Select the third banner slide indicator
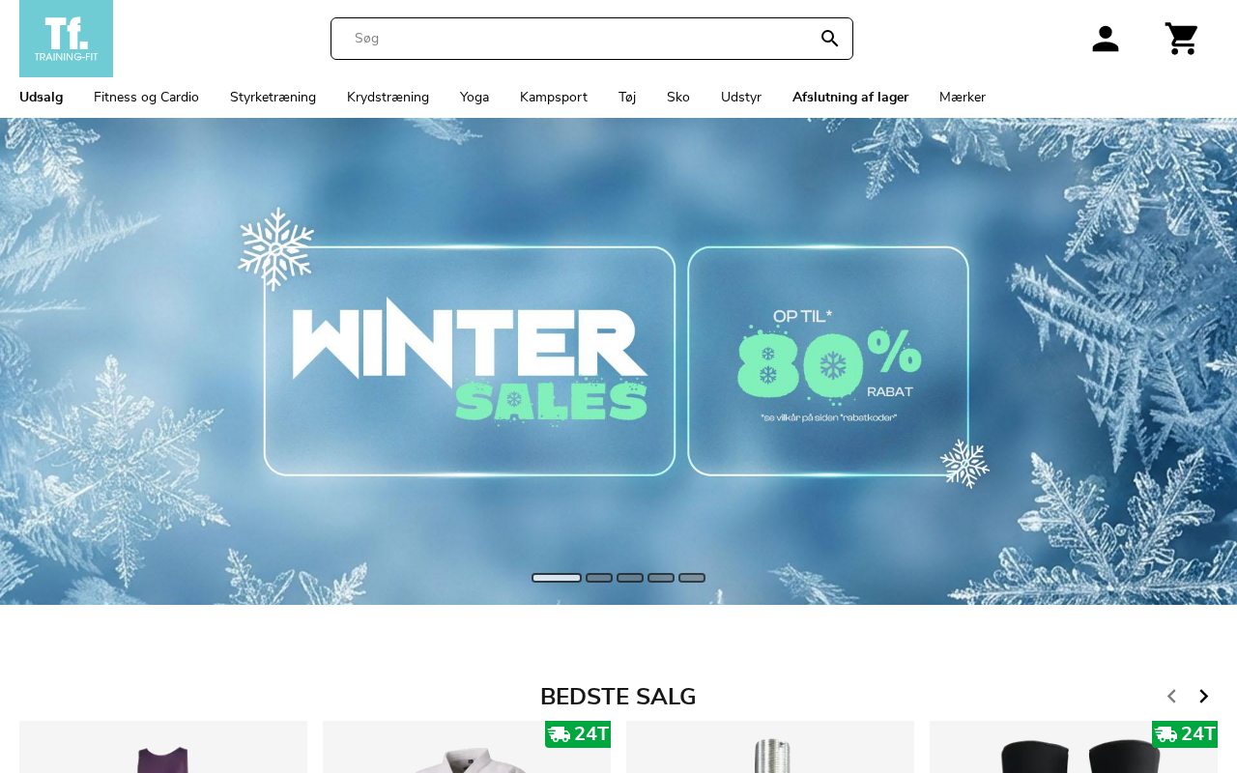1237x773 pixels. pyautogui.click(x=630, y=578)
